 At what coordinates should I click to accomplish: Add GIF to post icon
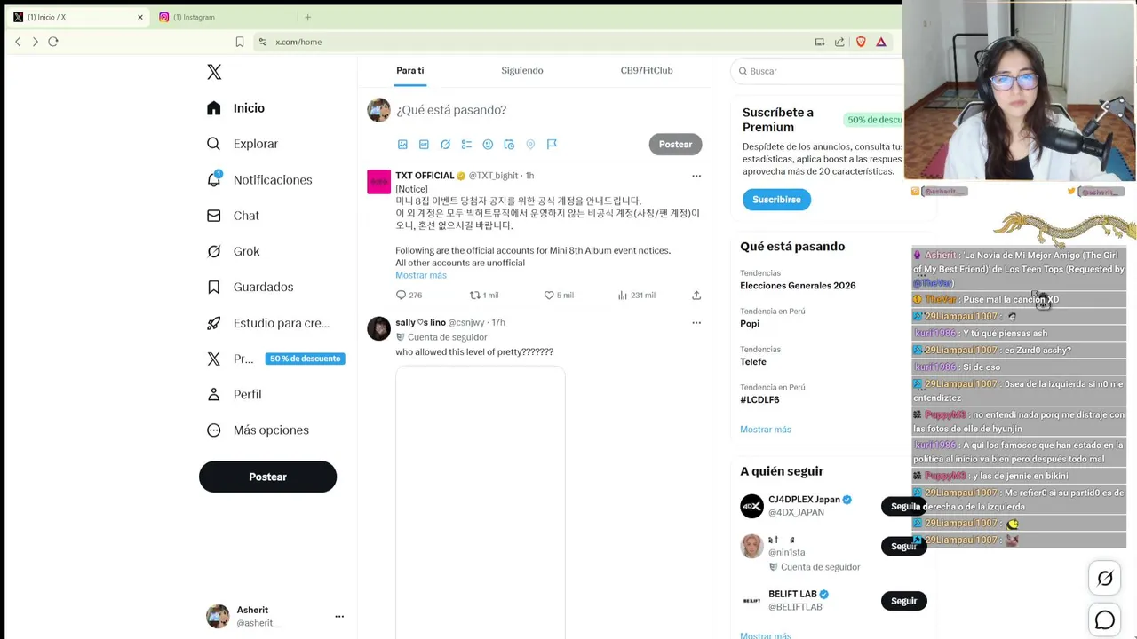point(424,145)
